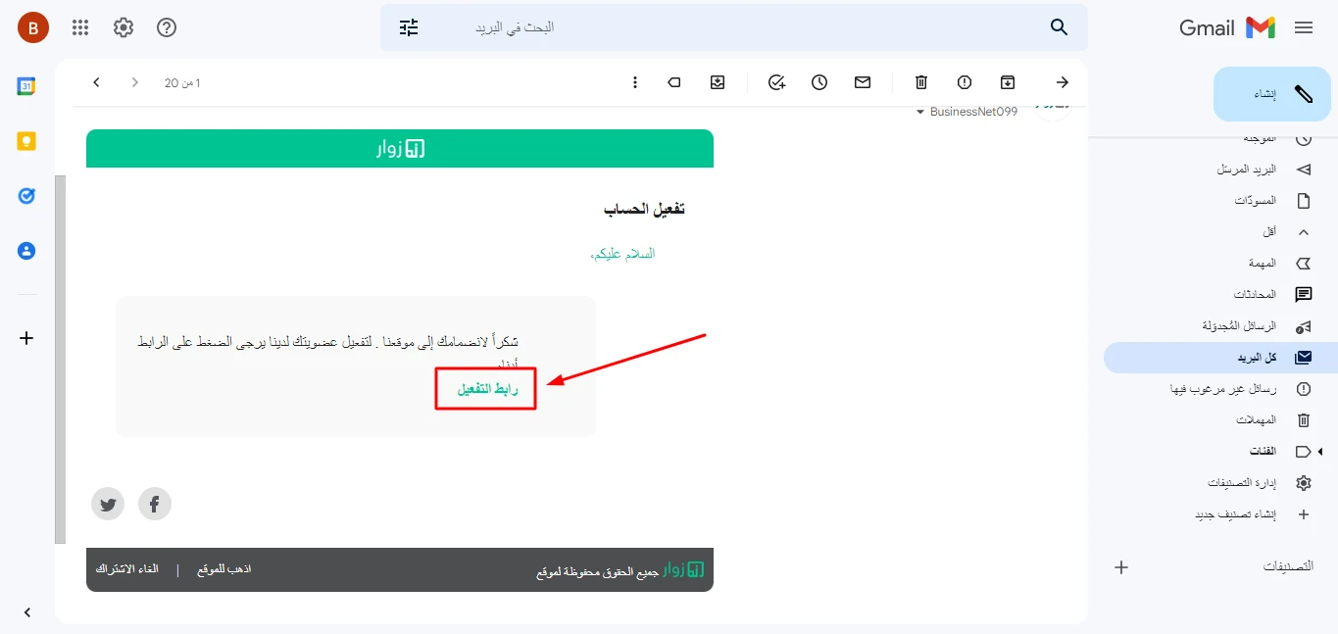Mark the email as unread
This screenshot has height=634, width=1338.
click(x=863, y=82)
